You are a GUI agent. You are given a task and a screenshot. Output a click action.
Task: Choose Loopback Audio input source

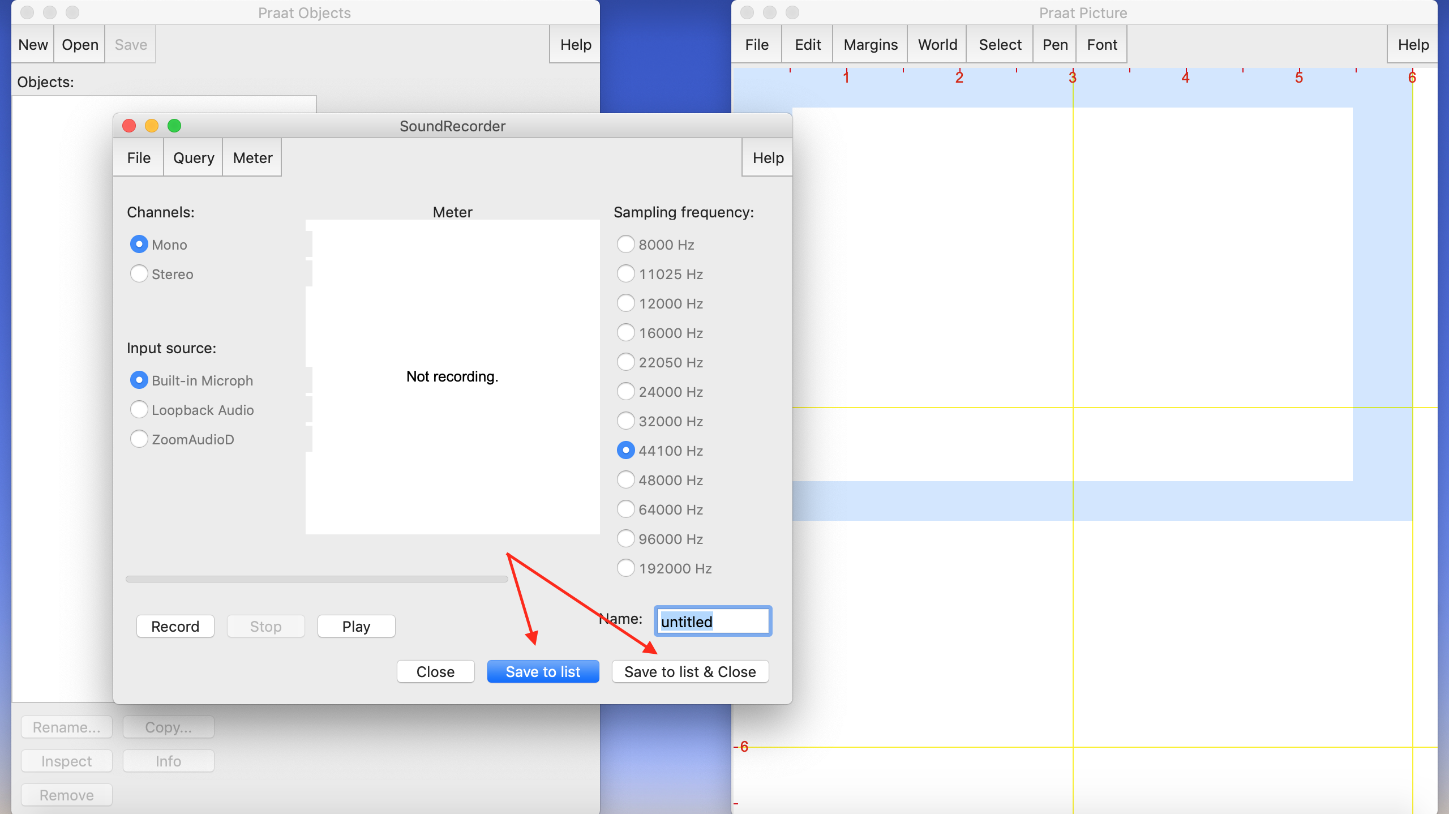pos(139,410)
